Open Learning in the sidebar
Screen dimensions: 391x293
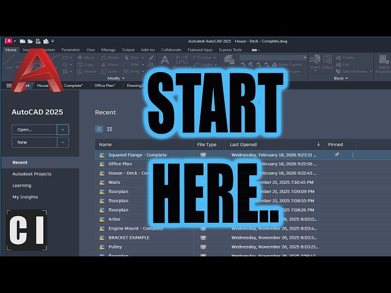tap(22, 186)
